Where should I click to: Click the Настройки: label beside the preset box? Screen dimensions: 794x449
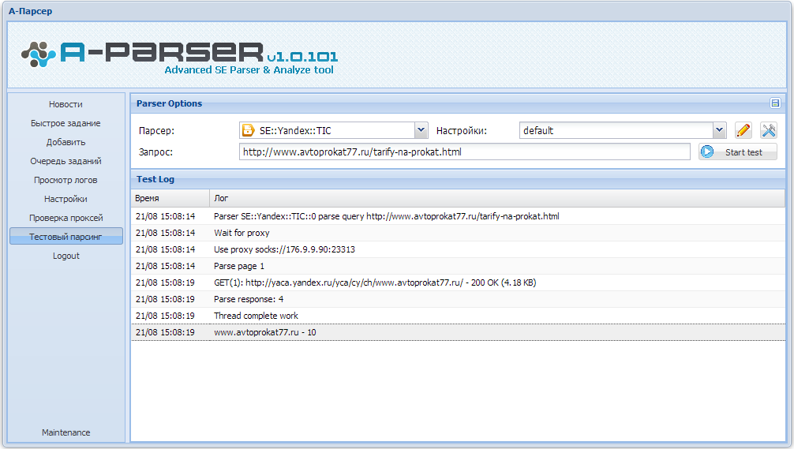tap(461, 131)
